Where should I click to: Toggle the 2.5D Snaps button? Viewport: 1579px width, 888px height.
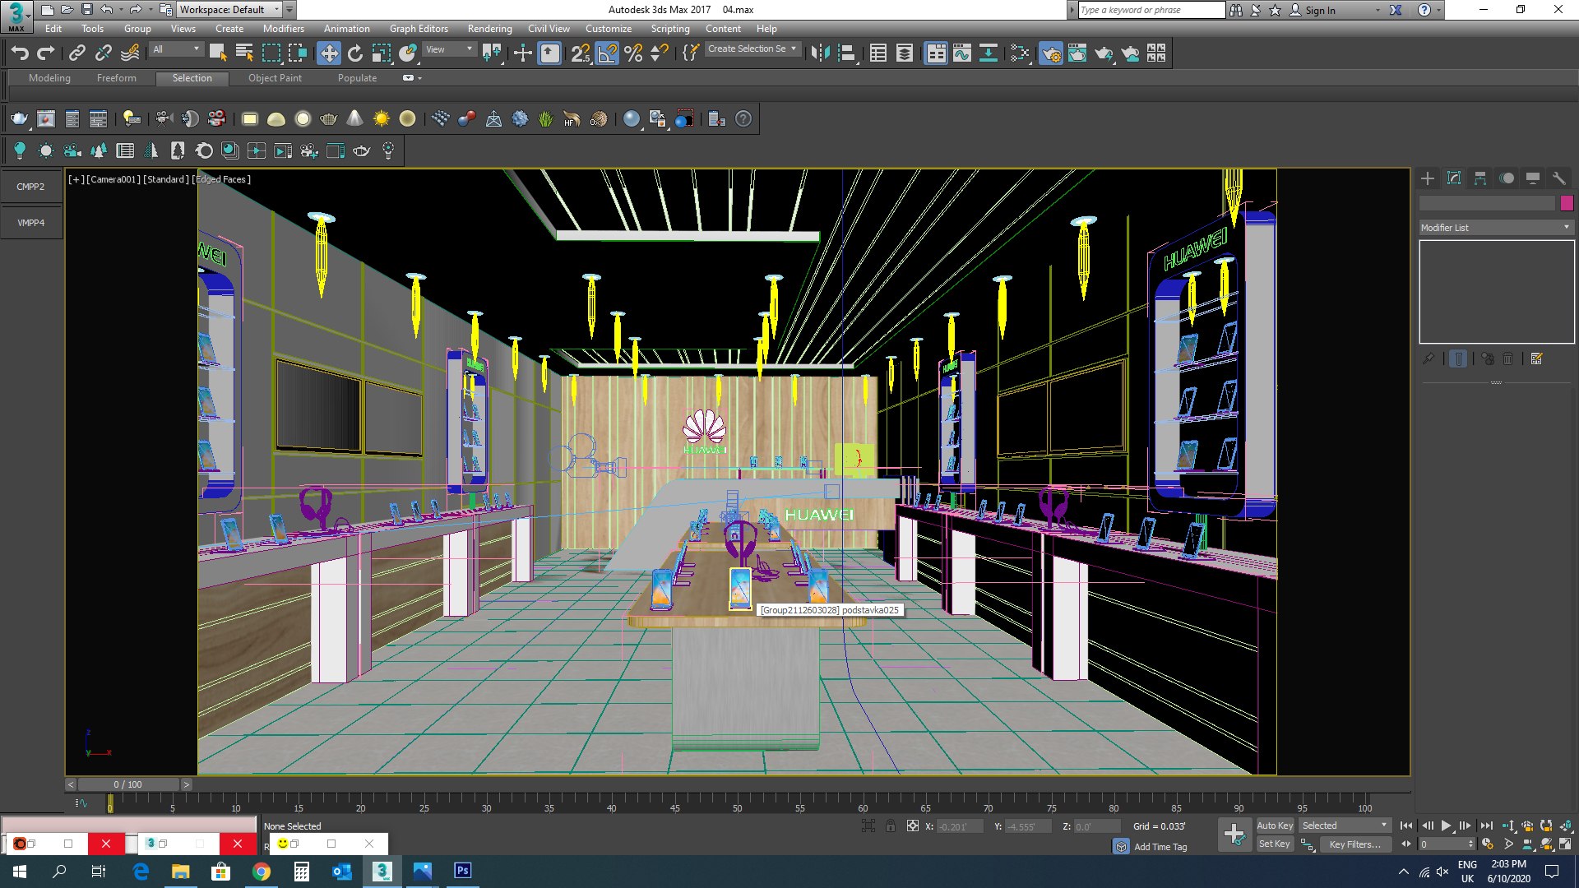[581, 53]
